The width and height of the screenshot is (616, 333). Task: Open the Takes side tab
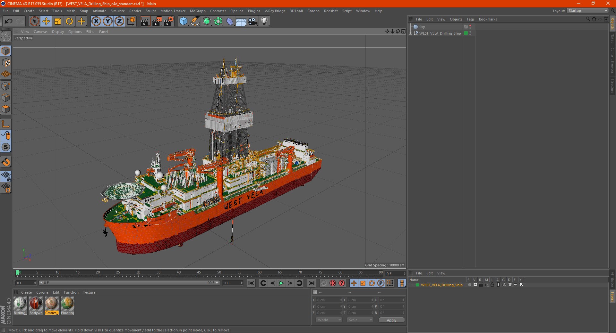pos(612,38)
